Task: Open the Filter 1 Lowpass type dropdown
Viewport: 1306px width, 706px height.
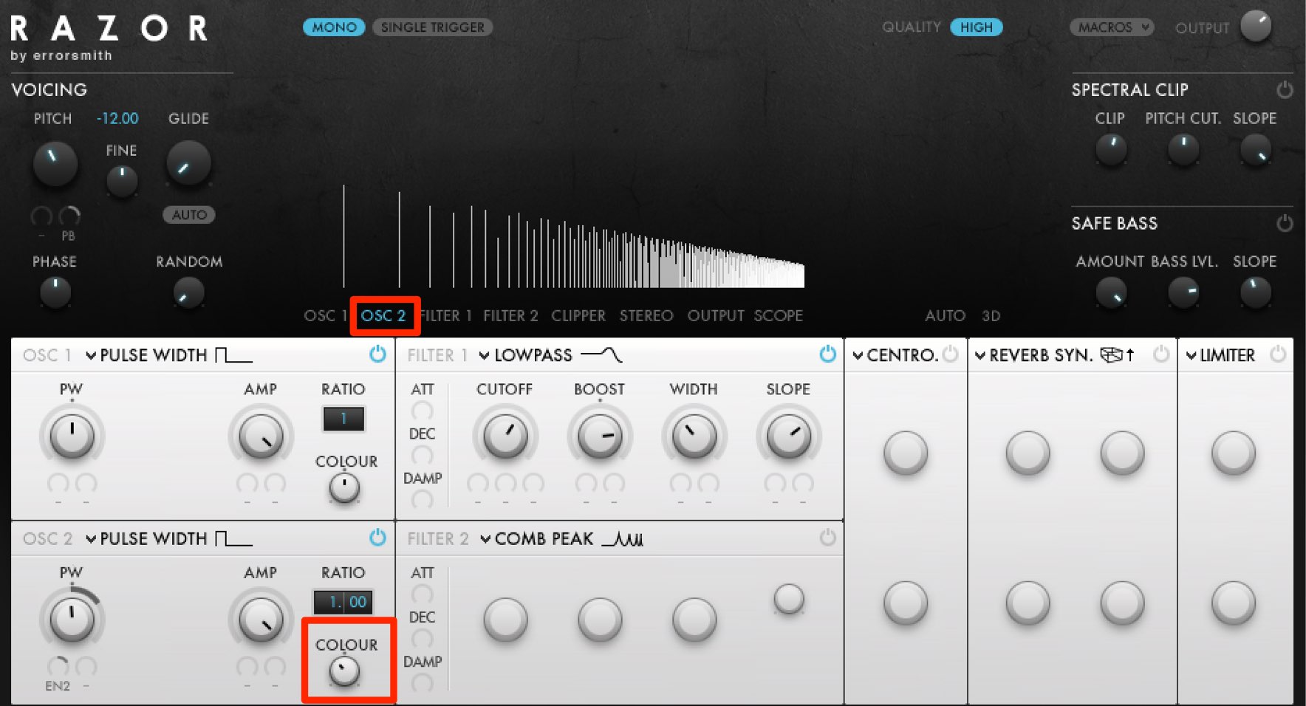Action: coord(550,355)
